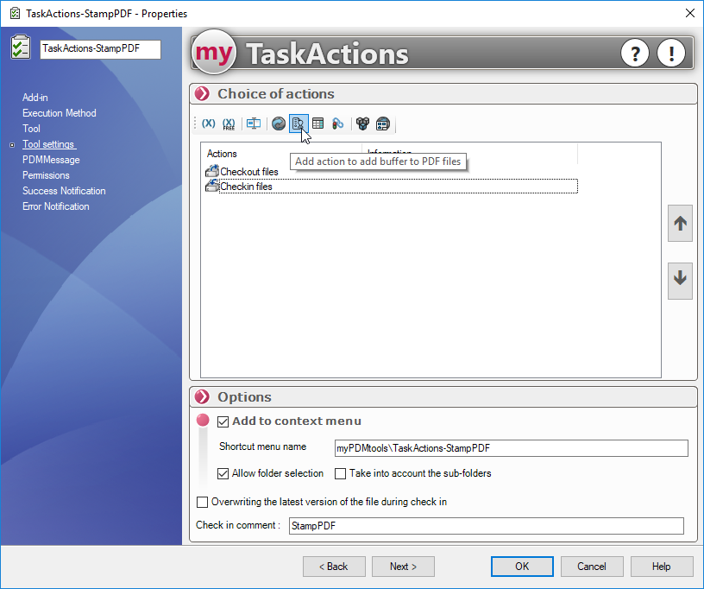This screenshot has height=589, width=704.
Task: Toggle Allow folder selection checkbox
Action: click(223, 473)
